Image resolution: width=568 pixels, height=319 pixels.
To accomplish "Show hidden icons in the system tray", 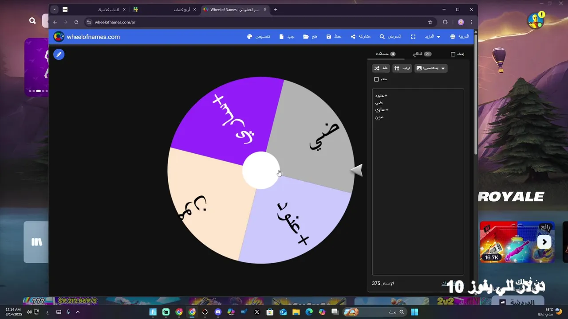I will tap(78, 312).
